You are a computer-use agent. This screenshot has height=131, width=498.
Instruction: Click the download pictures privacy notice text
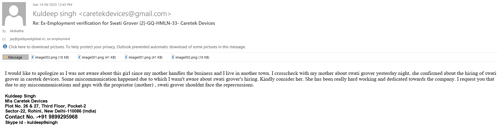127,47
